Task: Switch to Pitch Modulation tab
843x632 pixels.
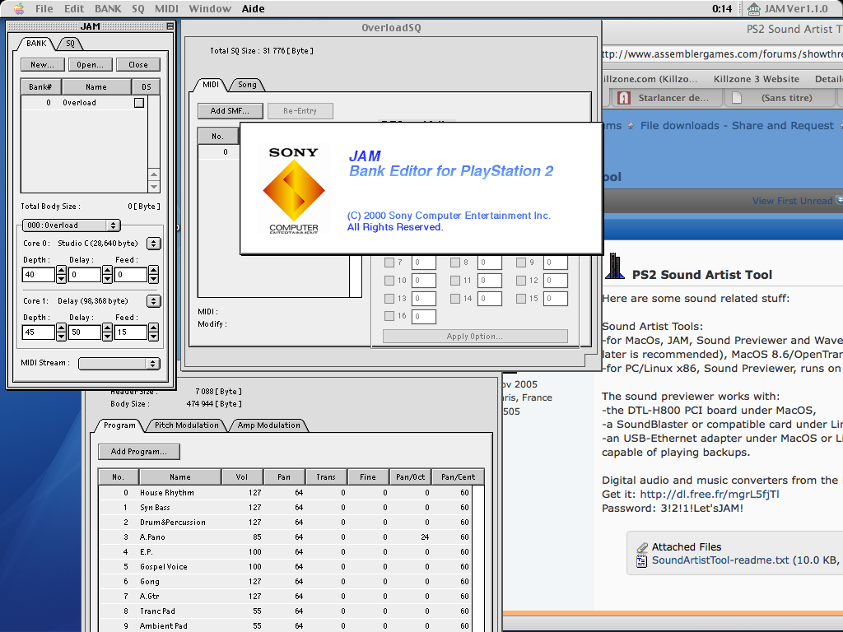Action: coord(187,425)
